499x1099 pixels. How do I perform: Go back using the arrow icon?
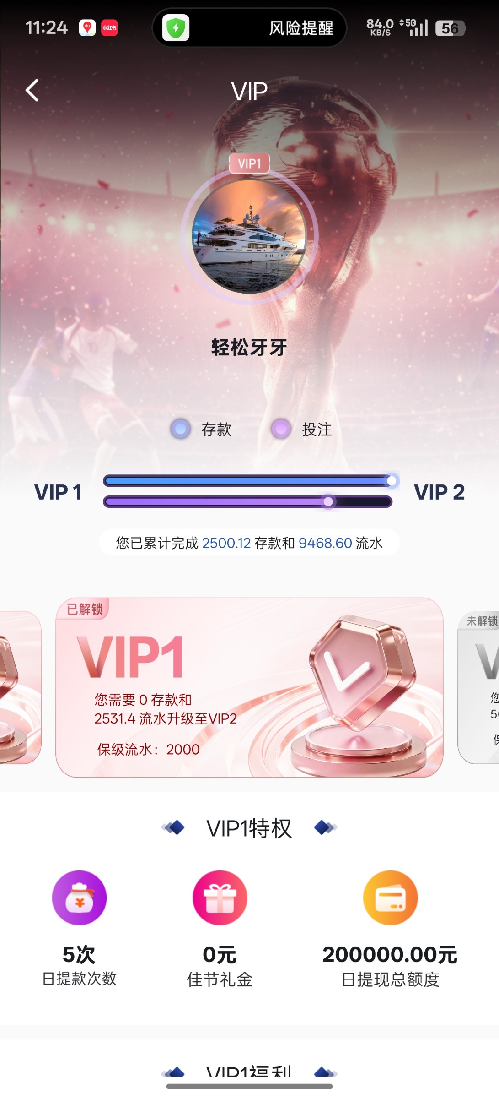(32, 90)
